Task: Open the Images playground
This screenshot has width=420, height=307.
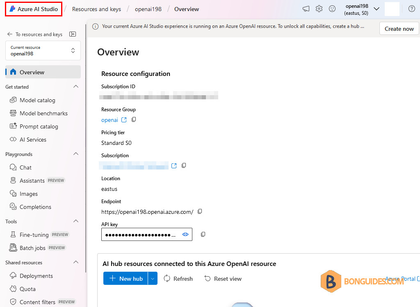Action: pyautogui.click(x=23, y=194)
